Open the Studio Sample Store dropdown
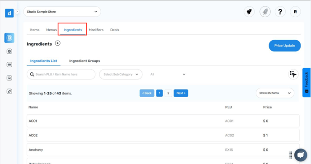 pos(62,12)
